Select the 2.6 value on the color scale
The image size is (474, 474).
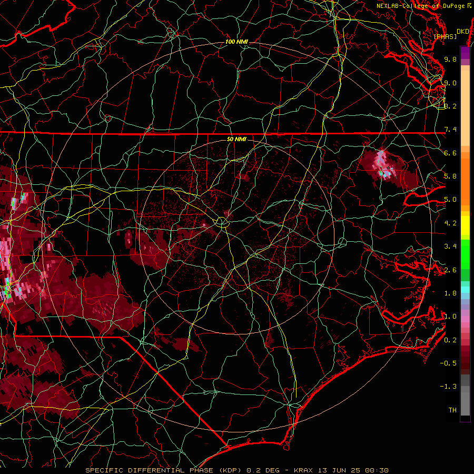450,270
